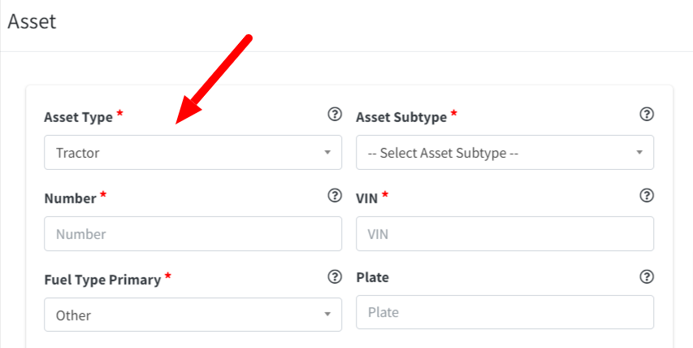Click the Fuel Type Primary label

(x=102, y=280)
